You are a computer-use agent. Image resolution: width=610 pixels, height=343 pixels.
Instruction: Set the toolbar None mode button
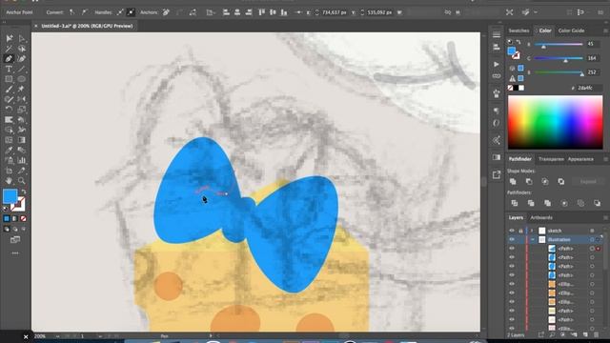point(23,218)
